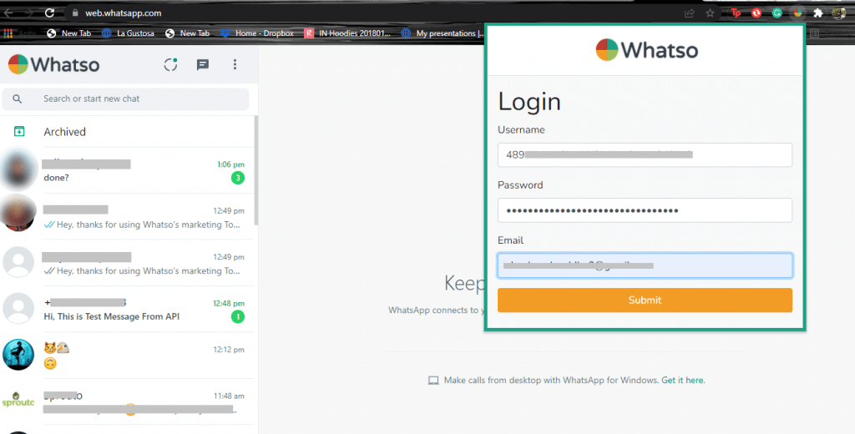Viewport: 855px width, 434px height.
Task: Open the La Gustosa bookmark
Action: click(x=128, y=33)
